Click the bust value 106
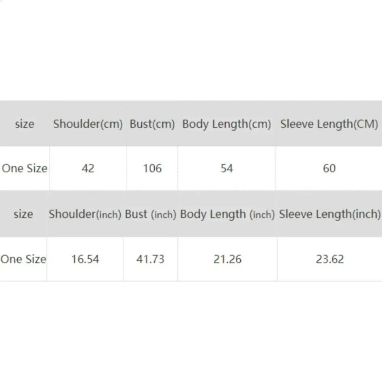 point(152,168)
